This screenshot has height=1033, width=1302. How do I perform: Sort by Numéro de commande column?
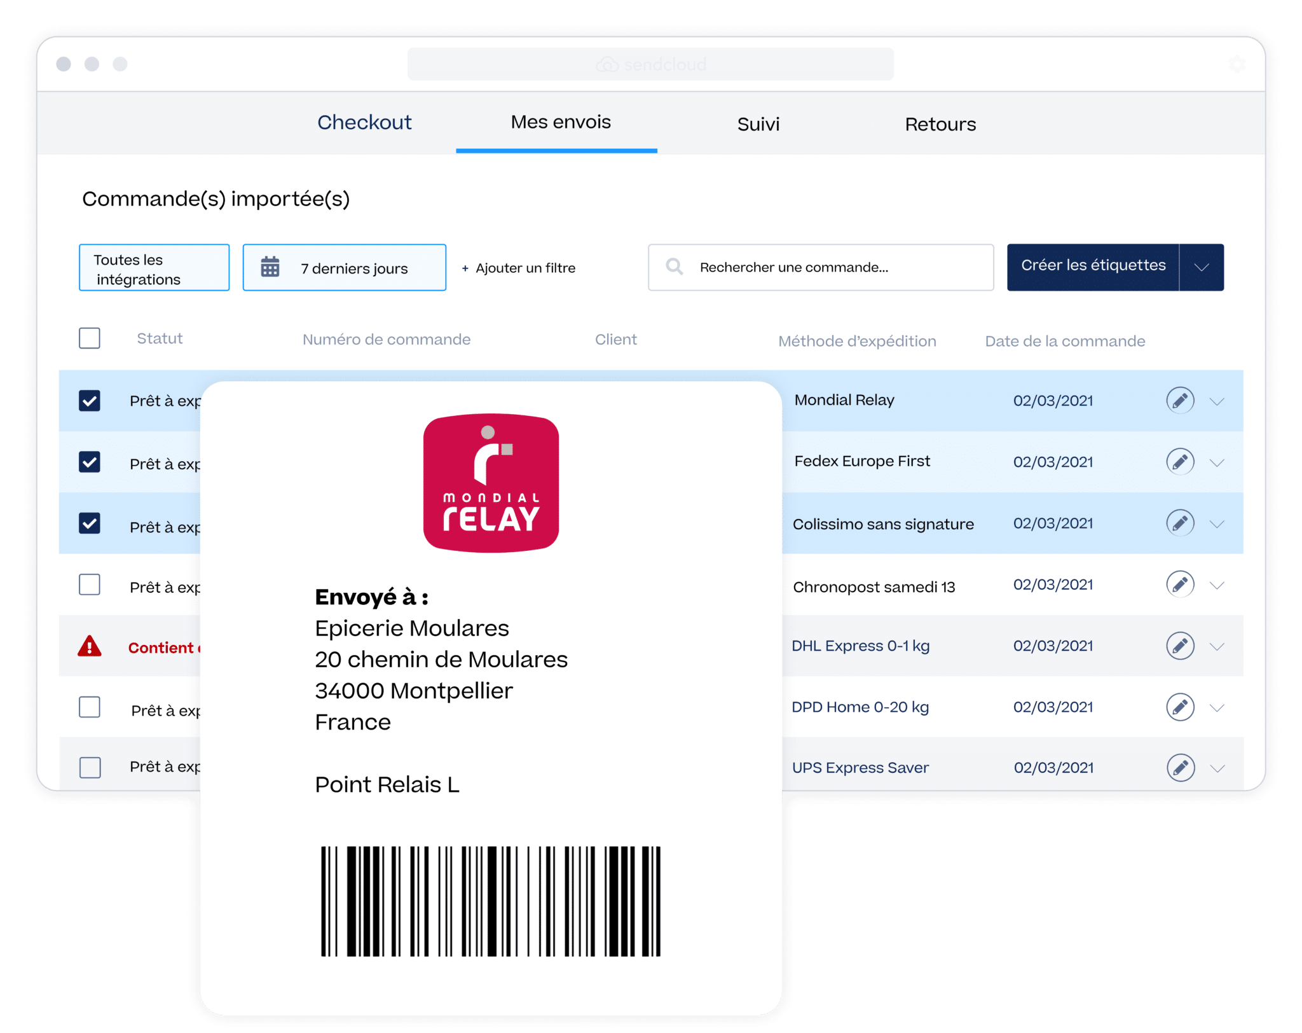387,340
